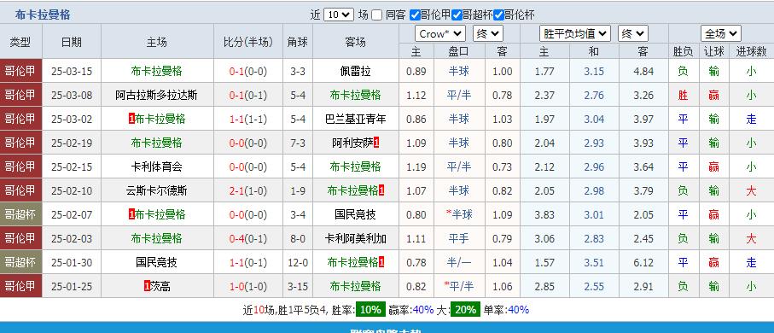The width and height of the screenshot is (774, 333).
Task: Open team 巴兰基亚青年
Action: [355, 119]
